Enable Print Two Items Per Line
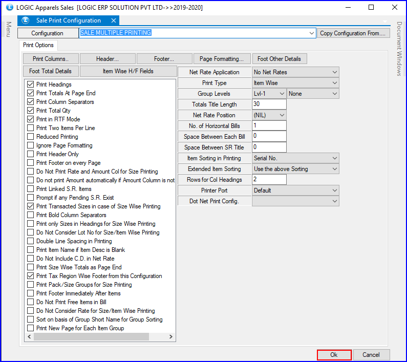Image resolution: width=407 pixels, height=362 pixels. pyautogui.click(x=31, y=128)
